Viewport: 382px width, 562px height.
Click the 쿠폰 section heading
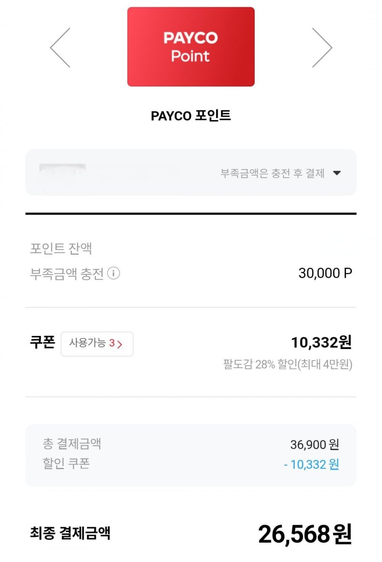point(42,342)
